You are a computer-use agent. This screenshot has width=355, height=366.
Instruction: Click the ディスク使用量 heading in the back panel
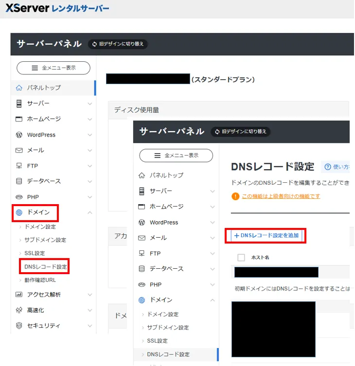[136, 110]
